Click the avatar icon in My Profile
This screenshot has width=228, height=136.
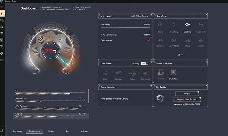click(x=160, y=98)
